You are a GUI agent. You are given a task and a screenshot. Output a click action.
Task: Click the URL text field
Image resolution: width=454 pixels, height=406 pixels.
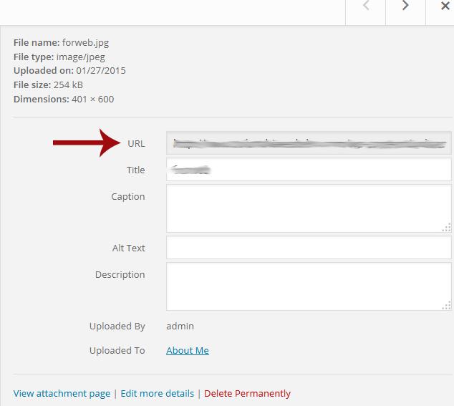click(x=308, y=143)
